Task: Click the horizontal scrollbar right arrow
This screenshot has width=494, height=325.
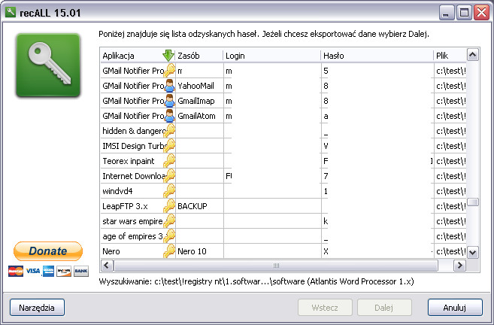Action: point(459,266)
